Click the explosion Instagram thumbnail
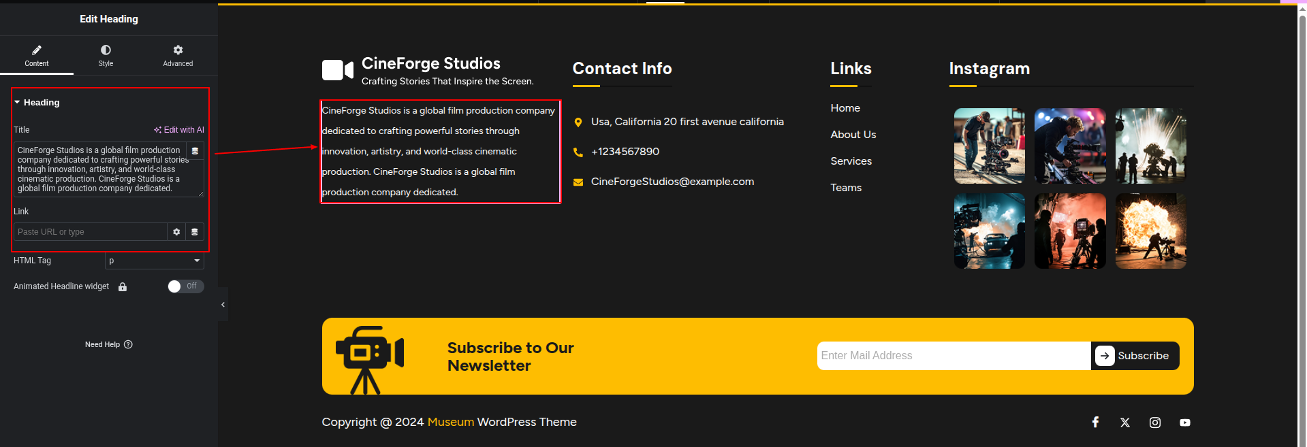1307x447 pixels. click(1150, 231)
